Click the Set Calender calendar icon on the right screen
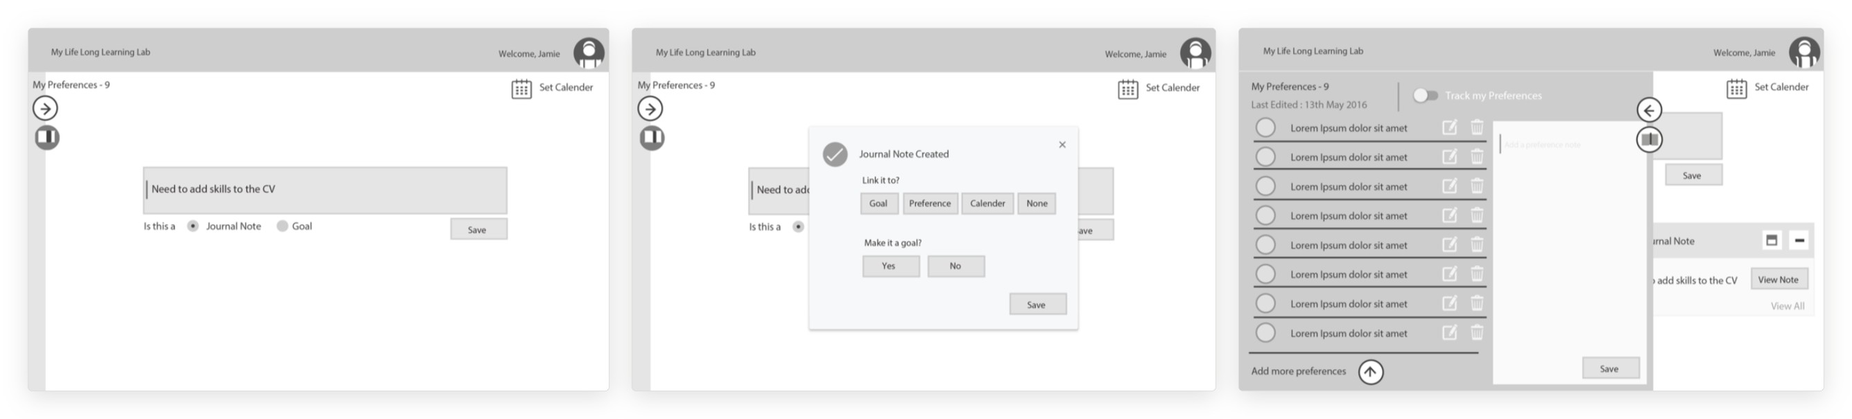 pos(1736,89)
